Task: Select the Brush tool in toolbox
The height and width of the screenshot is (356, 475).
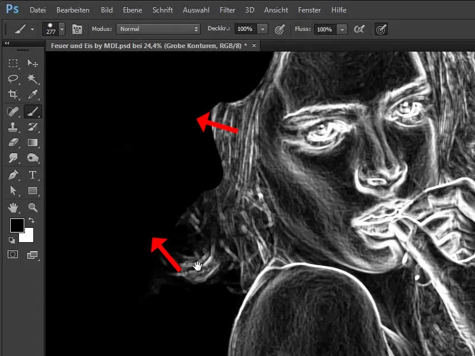Action: [33, 112]
